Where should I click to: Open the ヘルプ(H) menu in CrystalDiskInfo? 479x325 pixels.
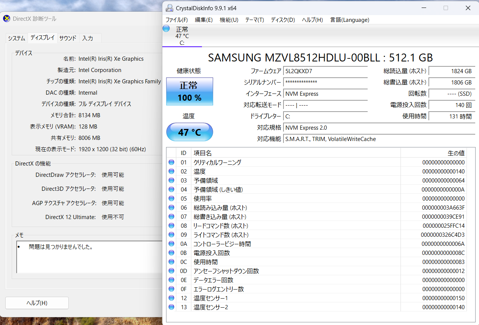coord(312,20)
